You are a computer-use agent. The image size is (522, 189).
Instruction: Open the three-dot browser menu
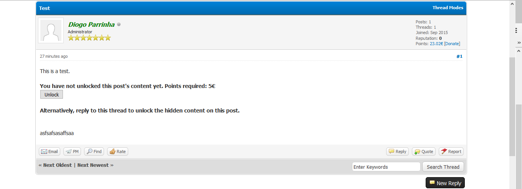pyautogui.click(x=517, y=30)
